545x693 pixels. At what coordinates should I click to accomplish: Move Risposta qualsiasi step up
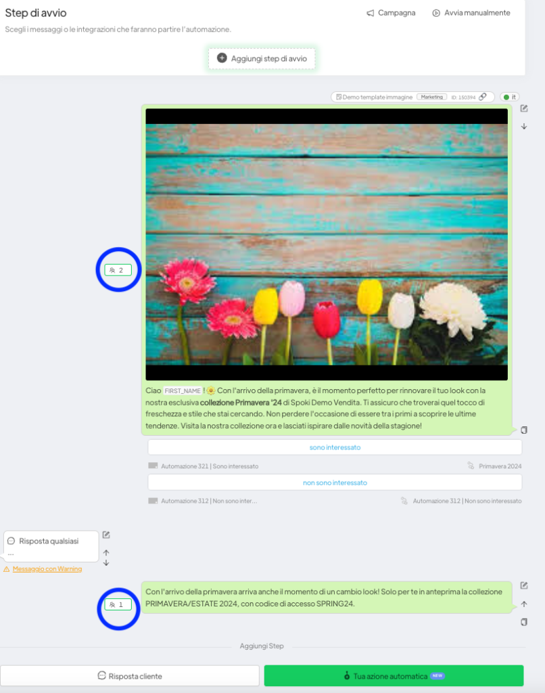click(106, 552)
